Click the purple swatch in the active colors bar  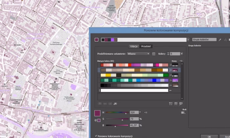[112, 40]
